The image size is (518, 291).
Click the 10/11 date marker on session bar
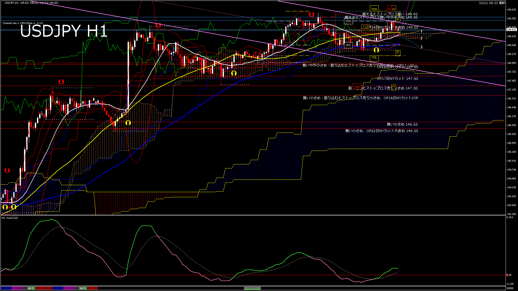pyautogui.click(x=31, y=288)
